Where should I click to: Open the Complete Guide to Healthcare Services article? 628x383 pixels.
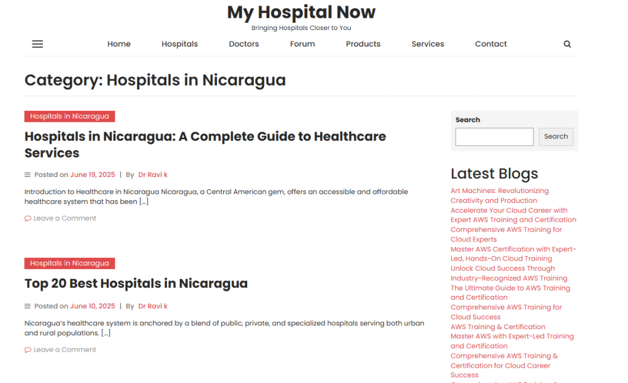tap(205, 145)
